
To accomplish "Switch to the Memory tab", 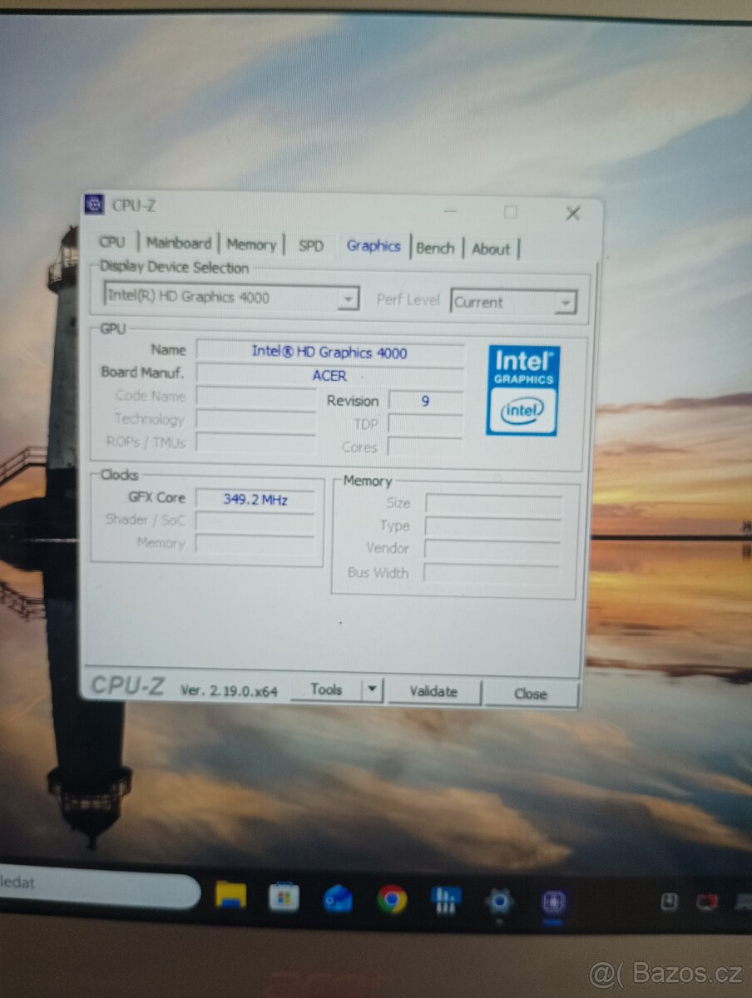I will [x=251, y=245].
